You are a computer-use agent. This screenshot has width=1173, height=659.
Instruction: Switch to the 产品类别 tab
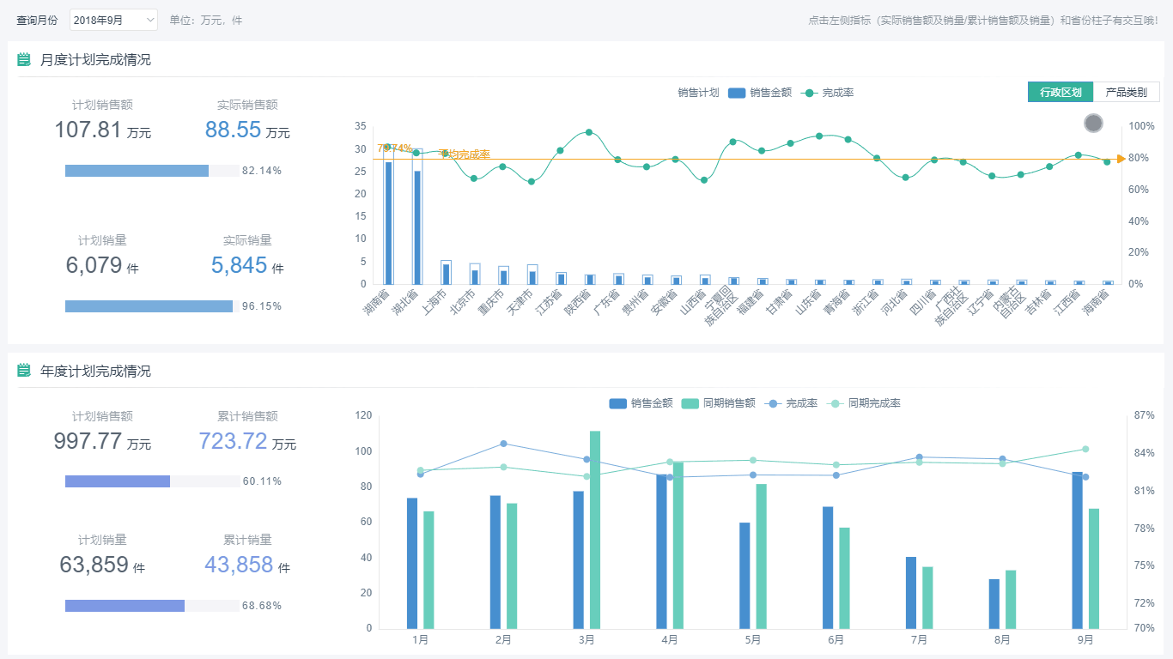[1126, 93]
